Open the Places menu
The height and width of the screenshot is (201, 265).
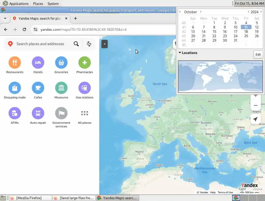(38, 4)
